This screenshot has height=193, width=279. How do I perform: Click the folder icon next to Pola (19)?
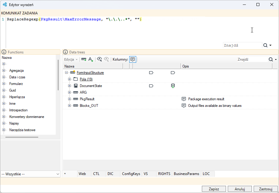click(x=76, y=79)
